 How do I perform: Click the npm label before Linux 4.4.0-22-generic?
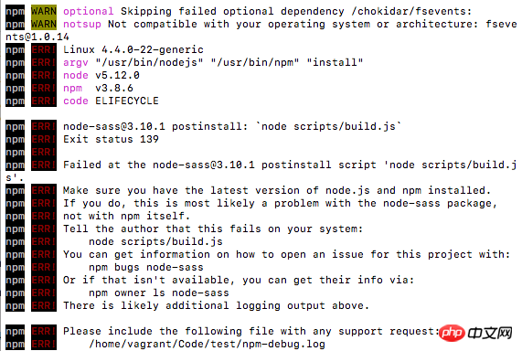(15, 49)
